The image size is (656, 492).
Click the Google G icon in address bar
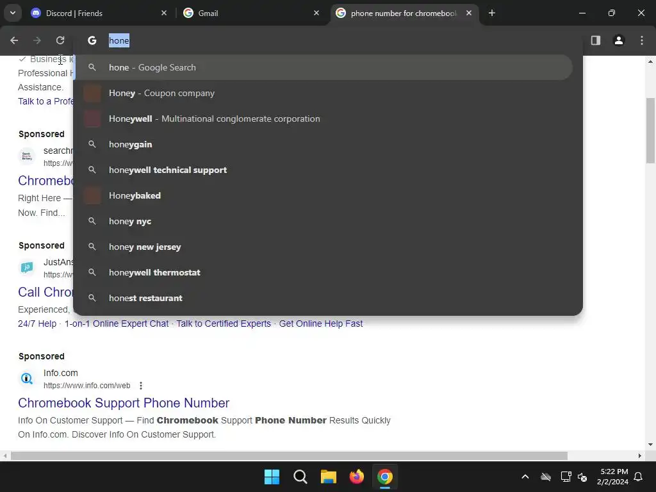tap(92, 40)
